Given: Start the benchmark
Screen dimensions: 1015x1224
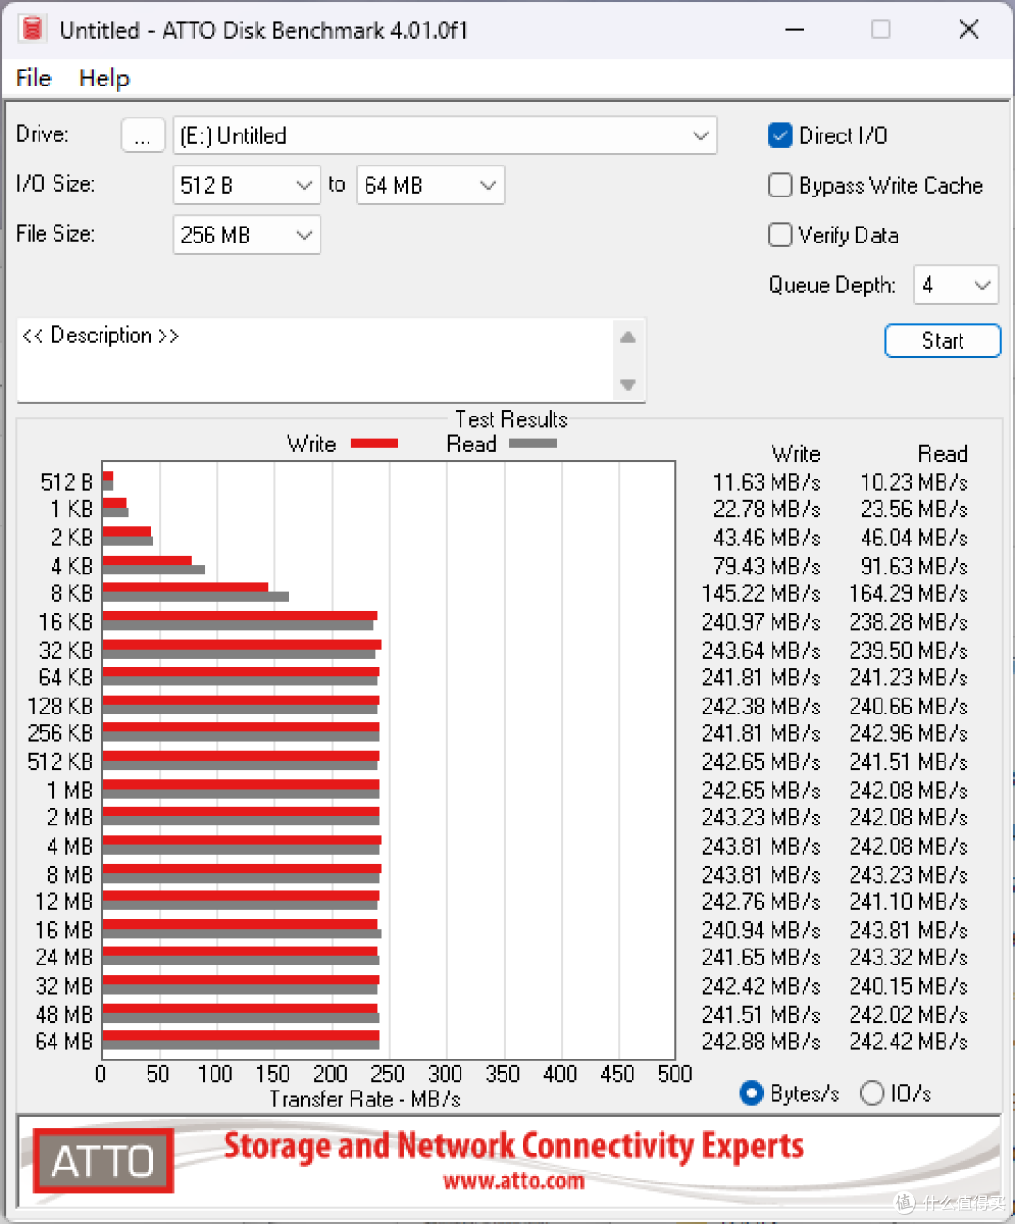Looking at the screenshot, I should pos(943,340).
